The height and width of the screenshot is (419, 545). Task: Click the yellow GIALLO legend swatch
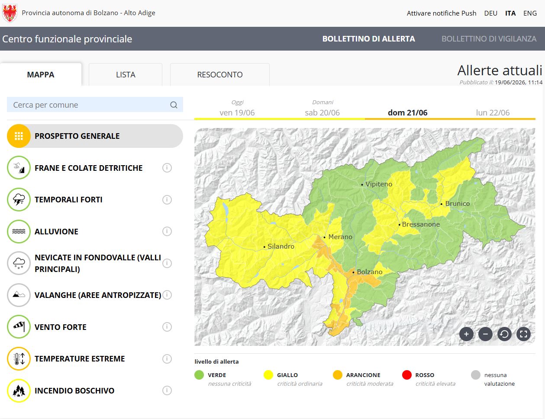coord(268,375)
